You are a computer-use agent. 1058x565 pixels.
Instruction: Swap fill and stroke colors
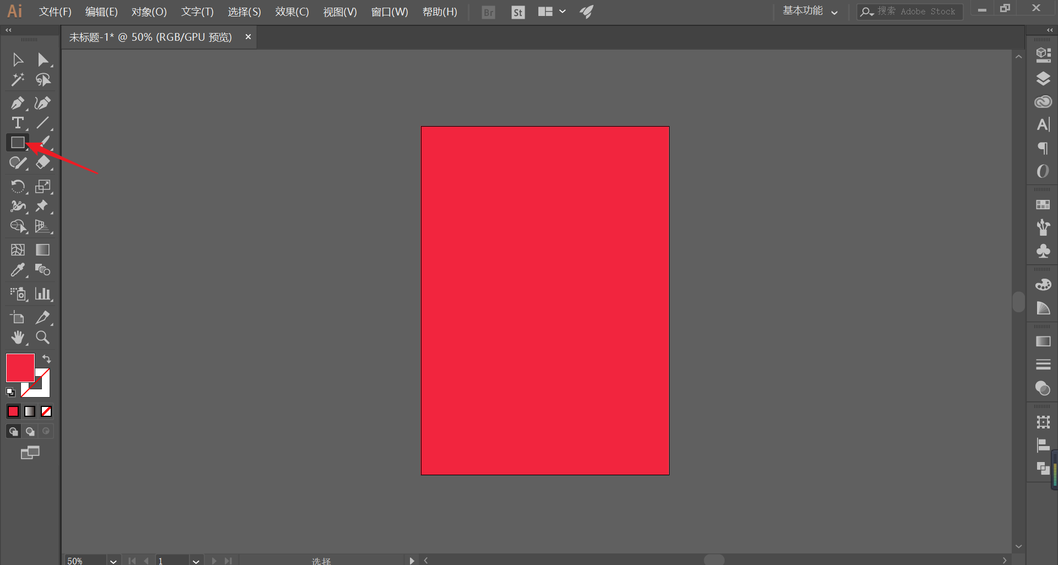47,359
